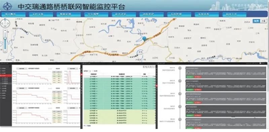269x132 pixels.
Task: Open the last tab in the blue navigation bar
Action: (x=234, y=14)
